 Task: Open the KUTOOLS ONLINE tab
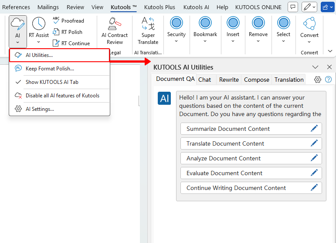click(x=258, y=7)
